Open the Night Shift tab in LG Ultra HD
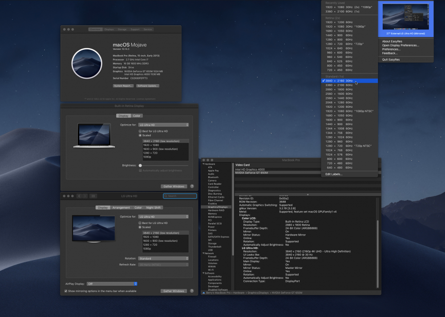Image resolution: width=445 pixels, height=317 pixels. pos(153,207)
